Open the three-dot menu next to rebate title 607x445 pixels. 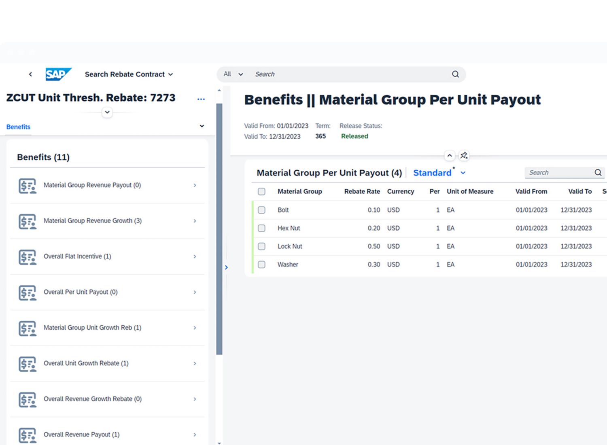[x=201, y=99]
